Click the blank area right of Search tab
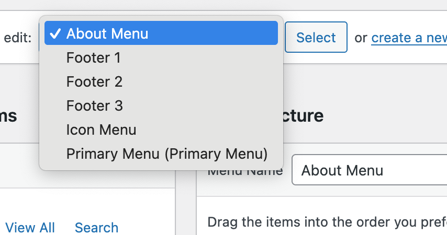Screen dimensions: 447x235 [x=149, y=228]
